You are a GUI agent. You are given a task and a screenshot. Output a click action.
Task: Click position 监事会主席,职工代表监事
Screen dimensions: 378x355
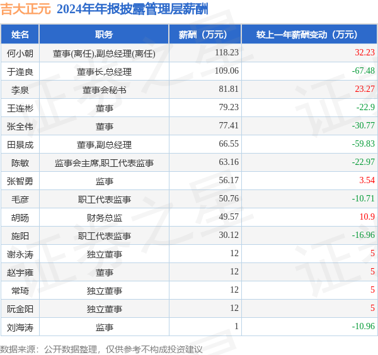click(104, 163)
